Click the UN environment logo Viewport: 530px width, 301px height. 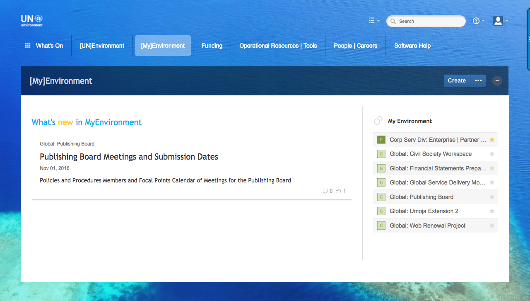click(32, 21)
